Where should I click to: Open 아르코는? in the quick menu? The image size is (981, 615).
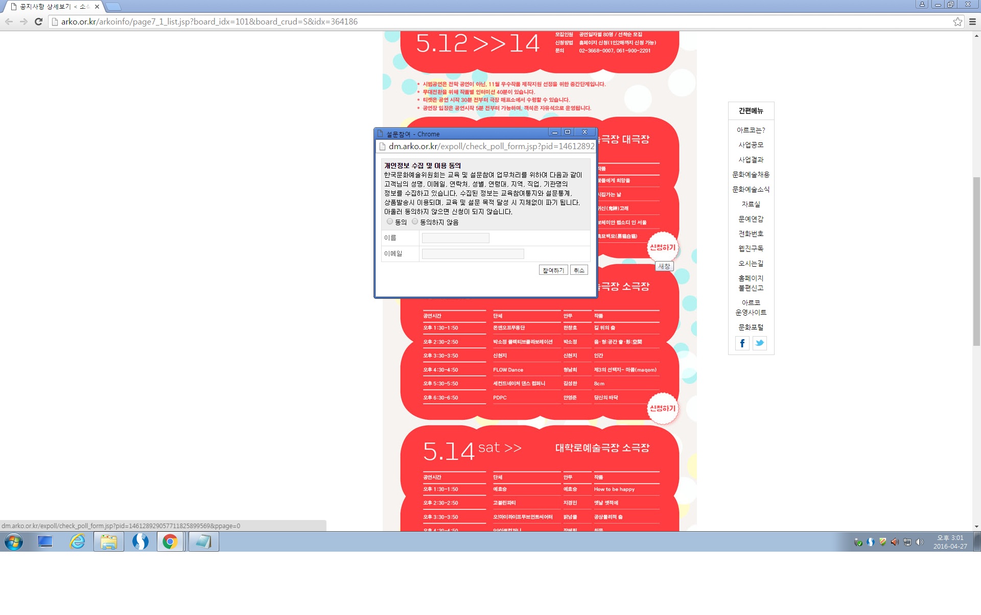(751, 130)
